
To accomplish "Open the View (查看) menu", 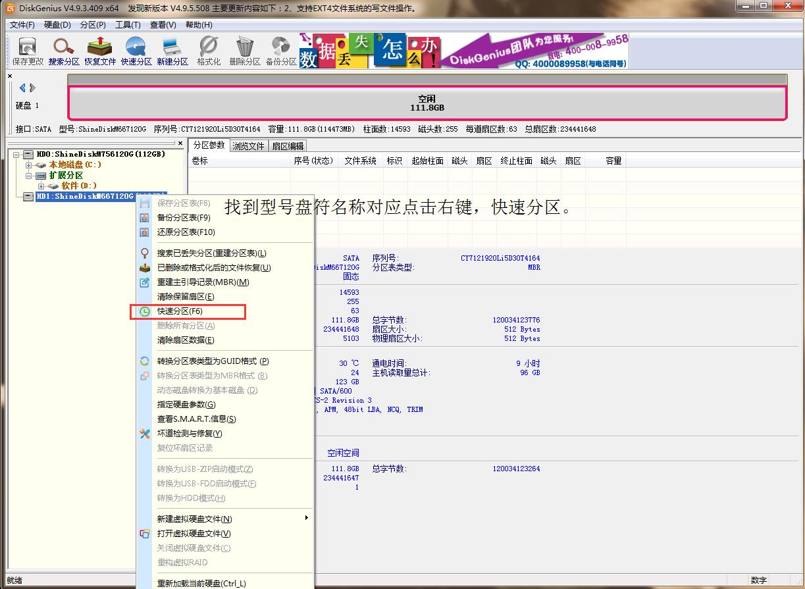I will tap(163, 25).
